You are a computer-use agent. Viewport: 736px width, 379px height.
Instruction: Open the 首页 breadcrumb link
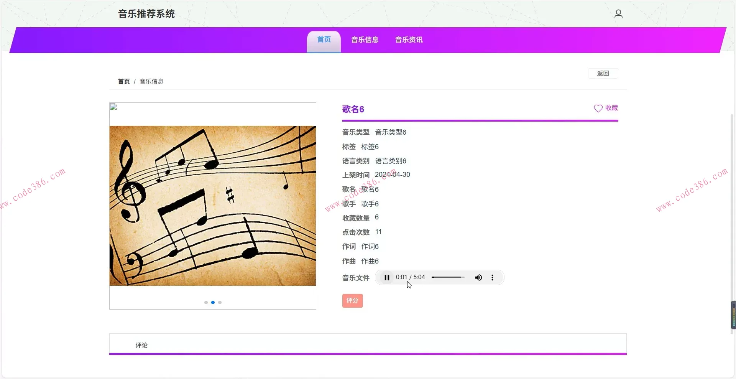[x=123, y=81]
